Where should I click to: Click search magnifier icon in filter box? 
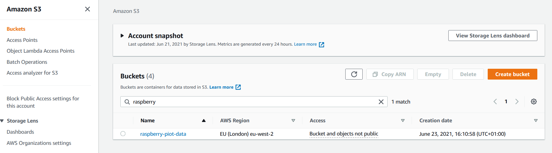[127, 102]
